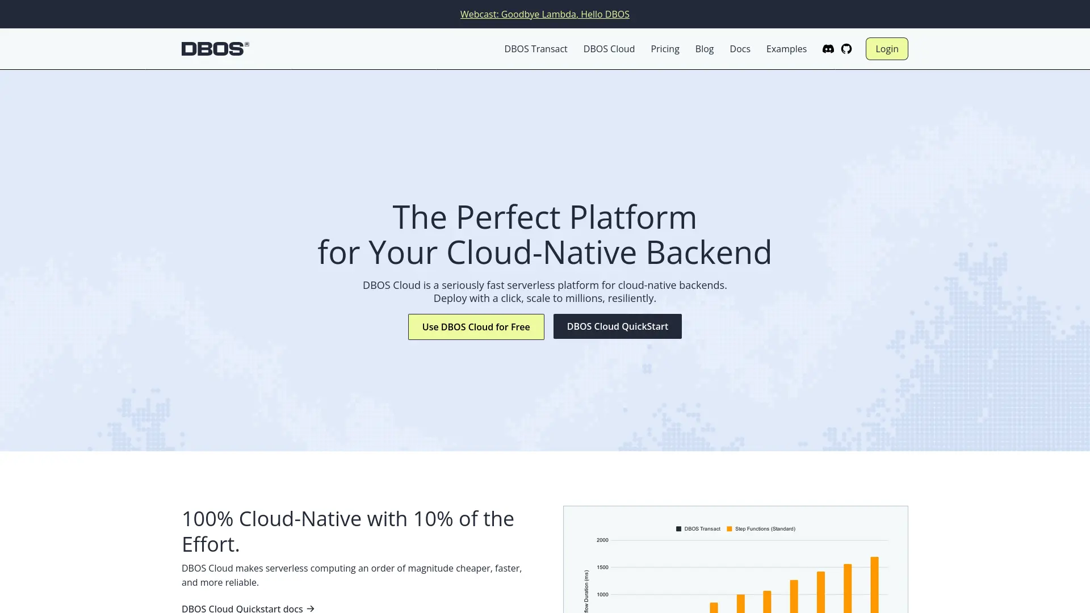The width and height of the screenshot is (1090, 613).
Task: Click the 'DBOS Transact' chart legend label
Action: 702,528
